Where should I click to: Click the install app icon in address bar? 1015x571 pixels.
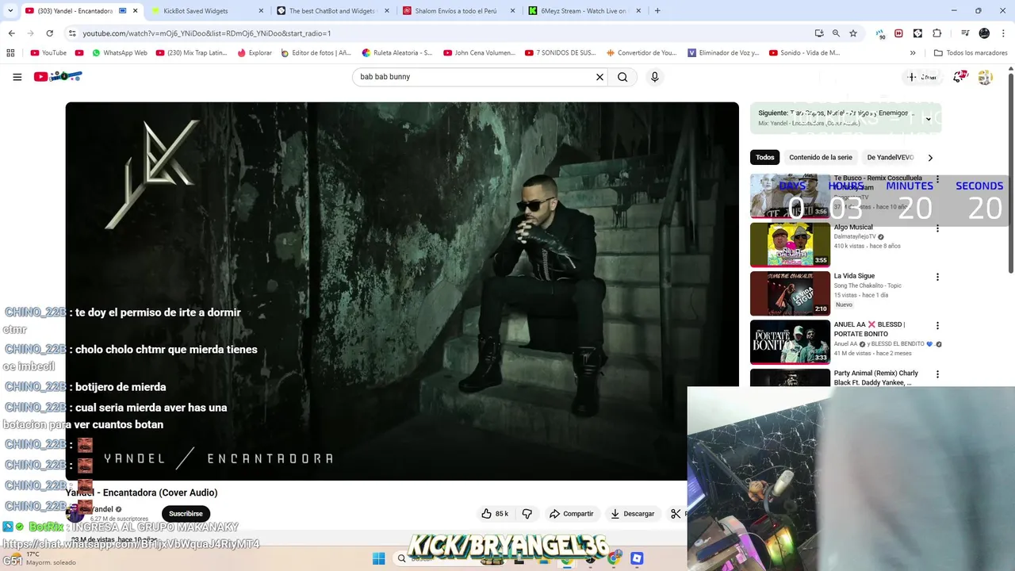[819, 33]
